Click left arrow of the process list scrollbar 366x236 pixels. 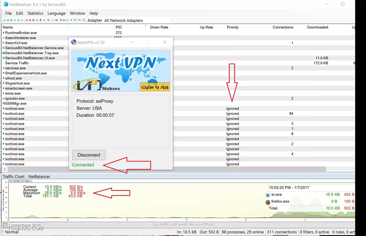click(x=4, y=169)
